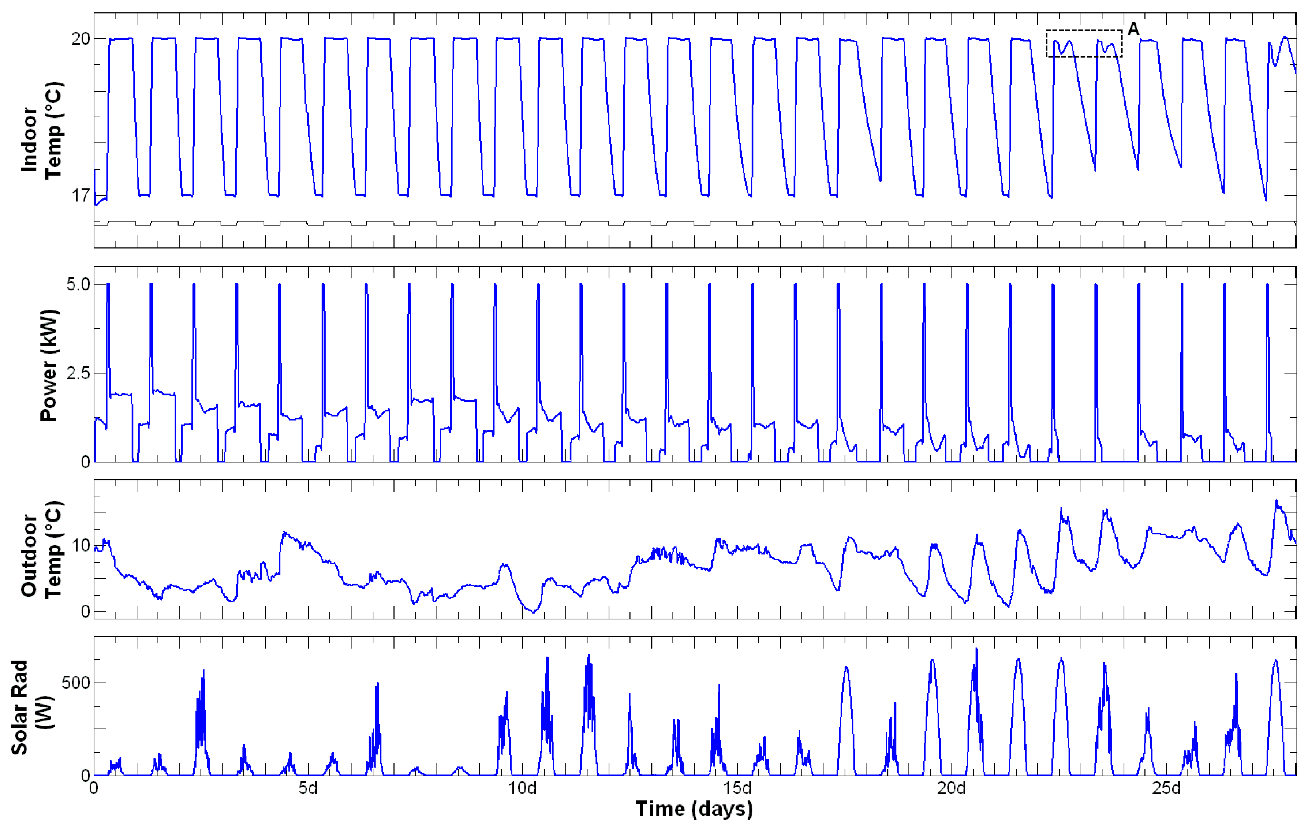Image resolution: width=1308 pixels, height=829 pixels.
Task: Click the 17 tick on indoor temperature axis
Action: [x=81, y=195]
